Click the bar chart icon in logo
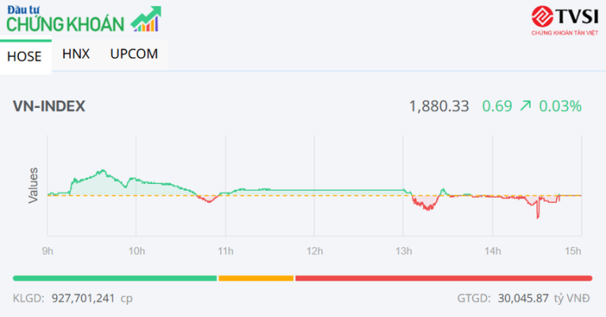 click(x=144, y=24)
